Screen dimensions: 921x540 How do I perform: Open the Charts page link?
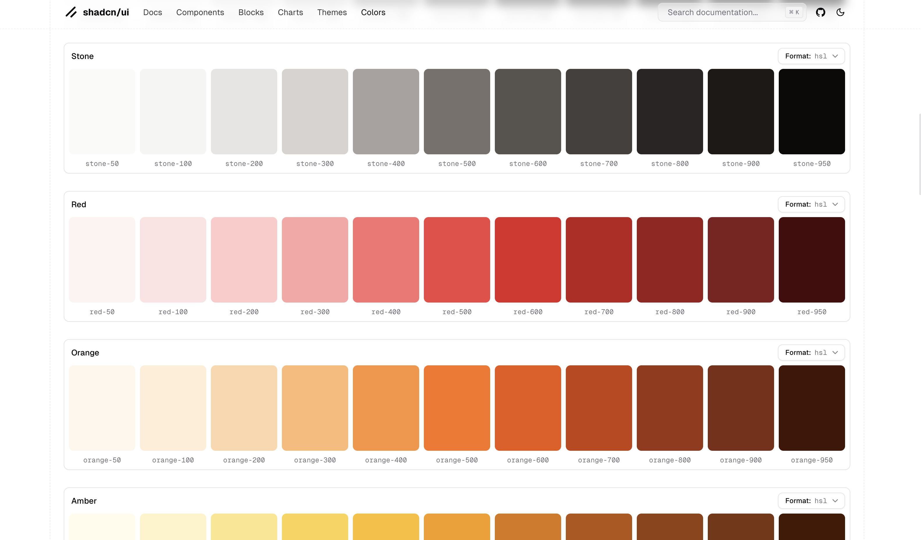tap(290, 12)
